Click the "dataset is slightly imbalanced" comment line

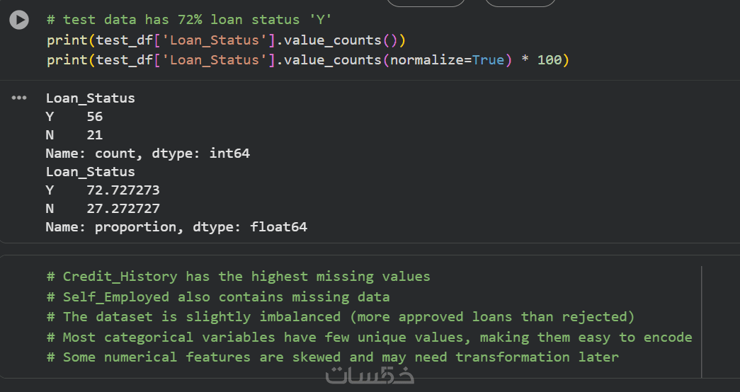coord(341,316)
